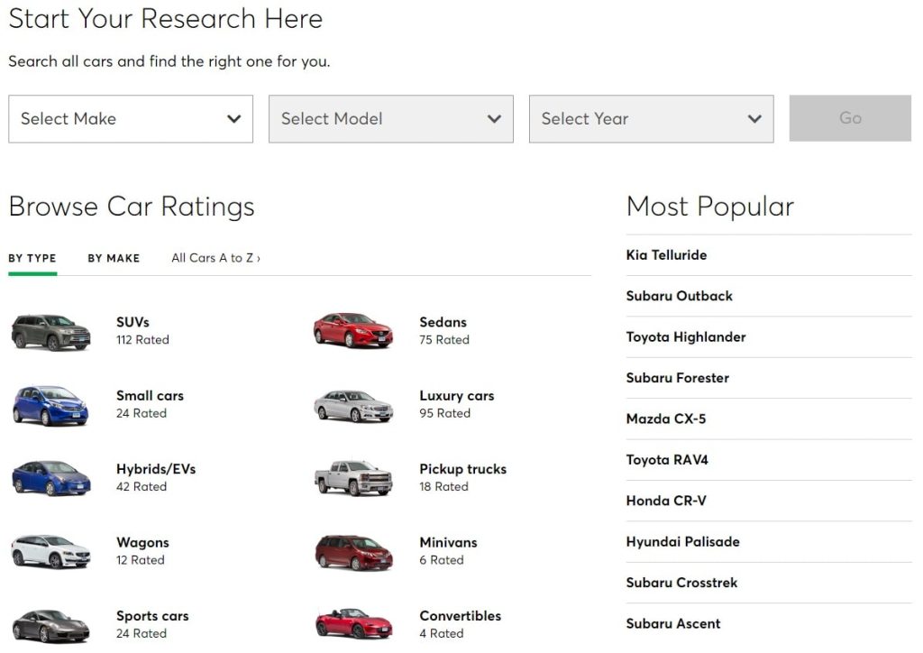Open the Pickup trucks category link
The width and height of the screenshot is (923, 653).
pos(463,469)
